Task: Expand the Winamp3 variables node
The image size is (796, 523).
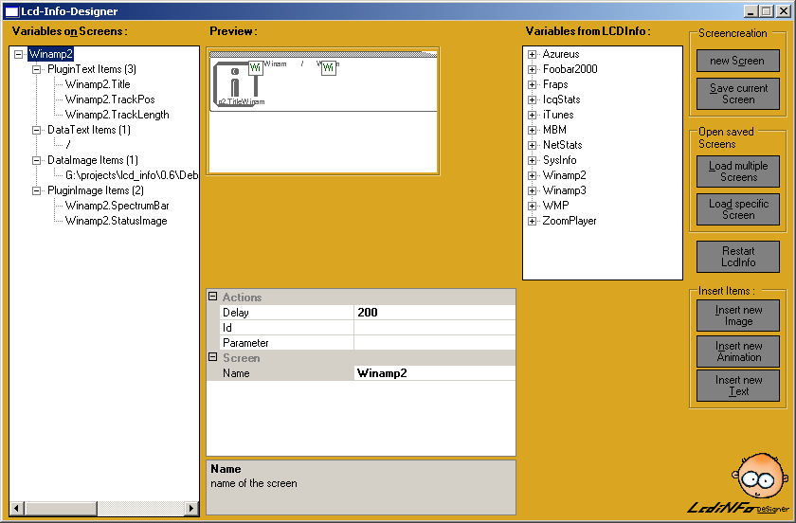Action: [x=532, y=191]
